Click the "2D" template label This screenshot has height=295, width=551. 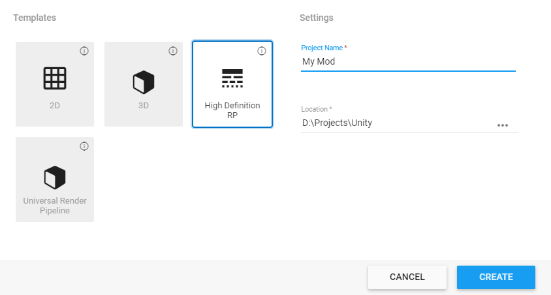[55, 105]
